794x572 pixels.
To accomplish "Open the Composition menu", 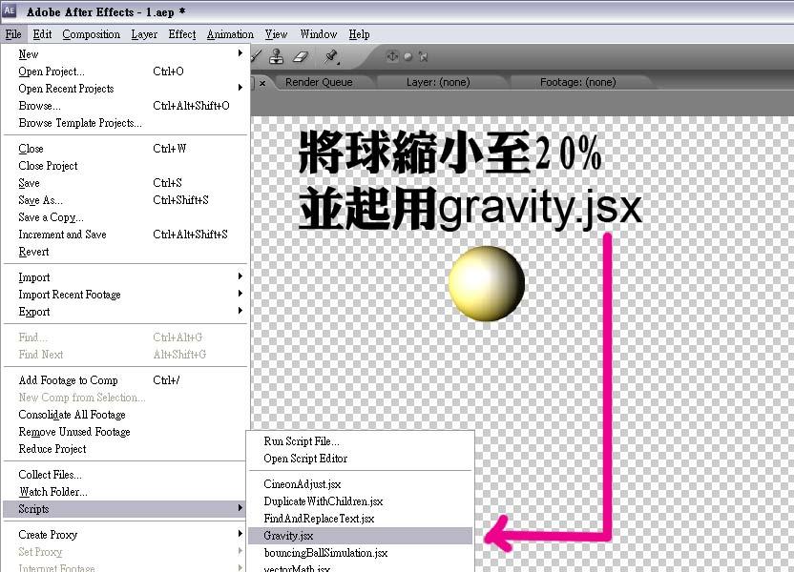I will [x=91, y=34].
